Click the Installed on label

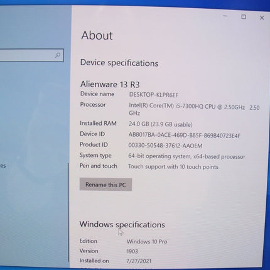[94, 261]
